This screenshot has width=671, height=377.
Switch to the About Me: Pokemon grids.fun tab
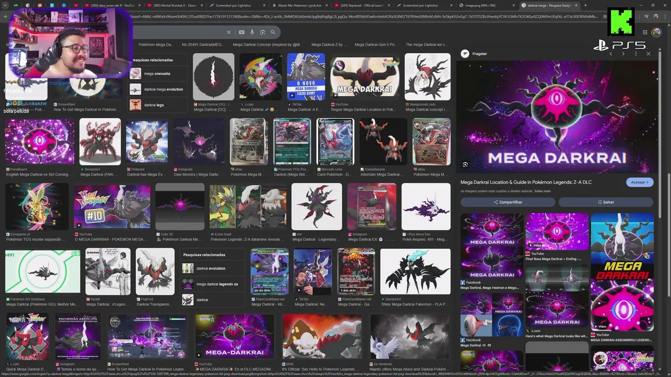pyautogui.click(x=300, y=5)
